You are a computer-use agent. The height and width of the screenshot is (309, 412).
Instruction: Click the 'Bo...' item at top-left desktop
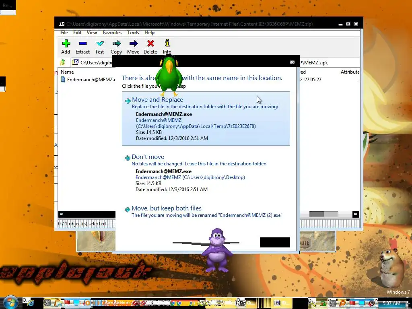coord(8,6)
